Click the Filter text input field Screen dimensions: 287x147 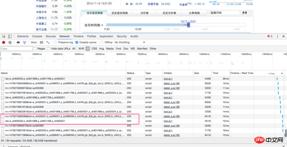(x=17, y=48)
